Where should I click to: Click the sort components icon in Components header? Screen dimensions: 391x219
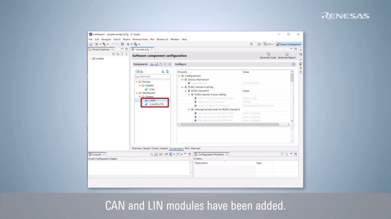click(161, 64)
